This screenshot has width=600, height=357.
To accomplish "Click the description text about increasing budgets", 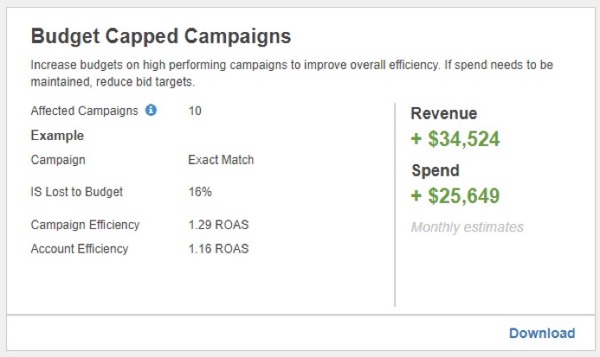I will [292, 73].
